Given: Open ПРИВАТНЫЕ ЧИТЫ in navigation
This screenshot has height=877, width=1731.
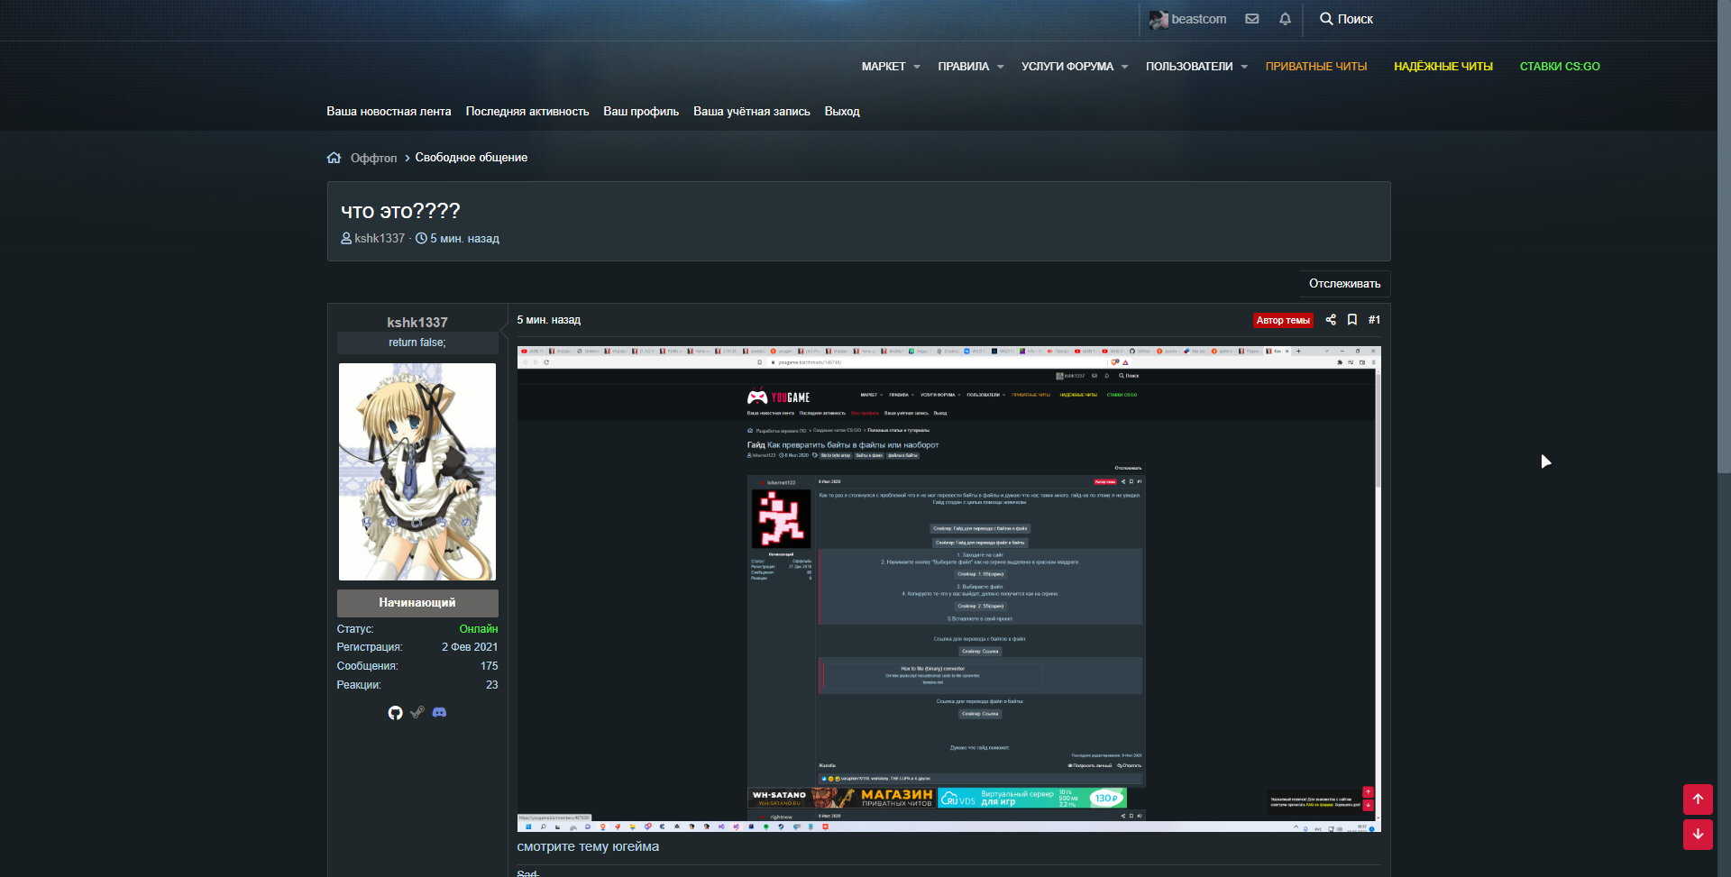Looking at the screenshot, I should coord(1316,67).
